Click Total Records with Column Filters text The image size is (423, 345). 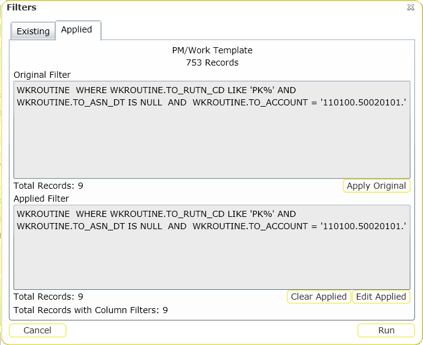click(91, 310)
